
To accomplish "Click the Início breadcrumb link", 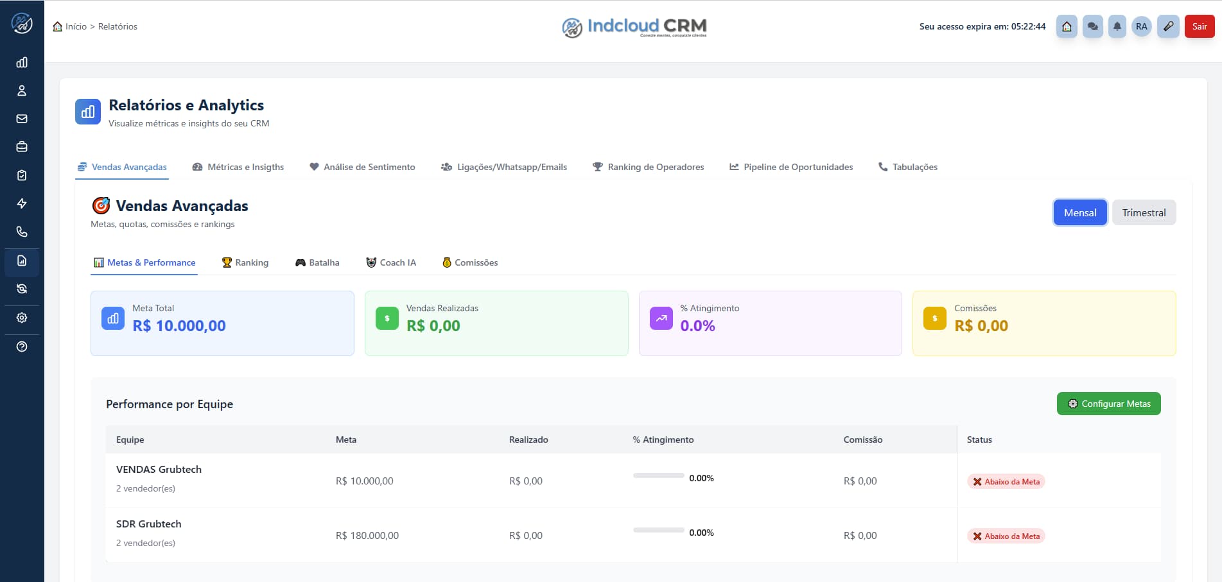I will click(x=75, y=26).
